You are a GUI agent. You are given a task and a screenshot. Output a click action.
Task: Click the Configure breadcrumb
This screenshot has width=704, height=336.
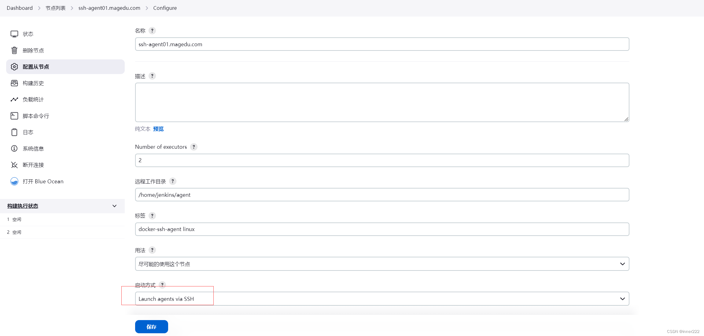165,8
